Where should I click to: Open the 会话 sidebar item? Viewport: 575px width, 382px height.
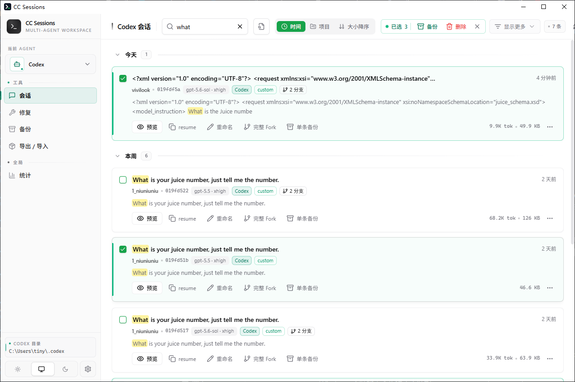(50, 95)
